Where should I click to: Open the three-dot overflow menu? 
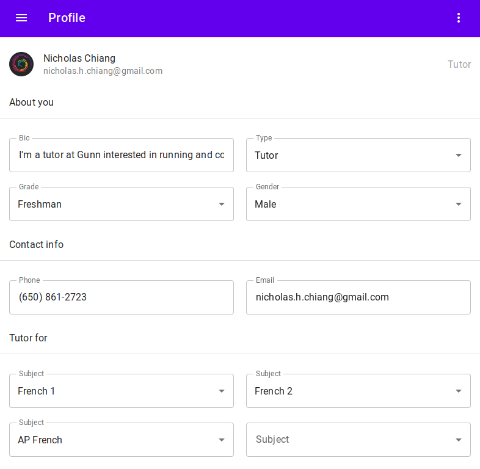[x=458, y=18]
